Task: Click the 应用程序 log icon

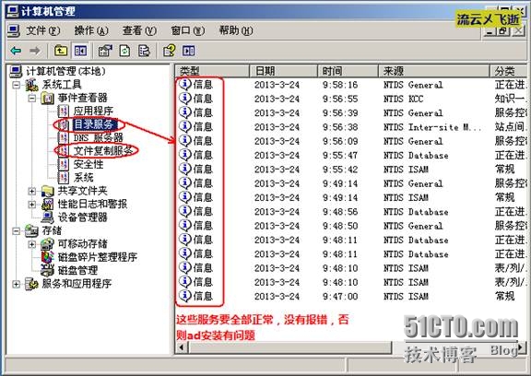Action: click(63, 111)
